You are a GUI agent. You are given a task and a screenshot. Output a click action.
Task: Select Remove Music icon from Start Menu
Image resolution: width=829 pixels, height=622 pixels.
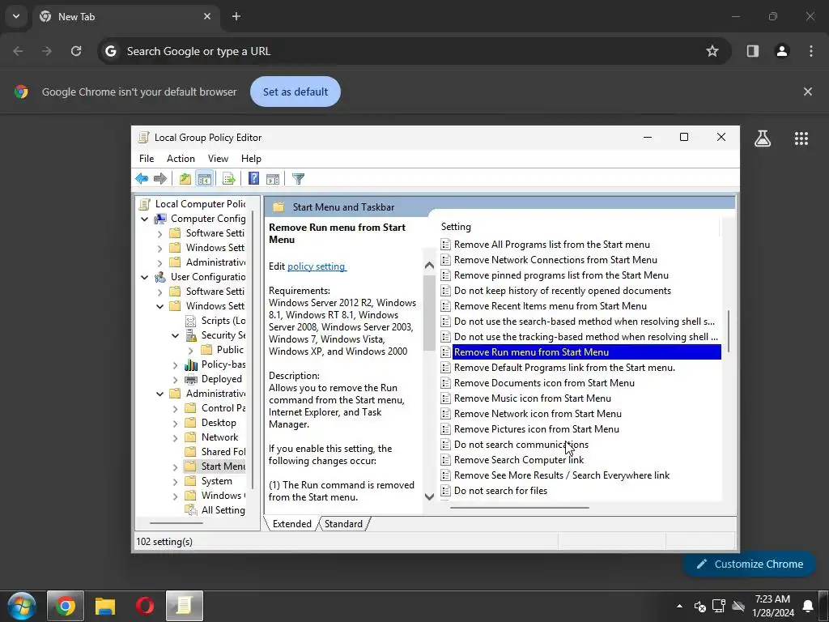point(533,398)
